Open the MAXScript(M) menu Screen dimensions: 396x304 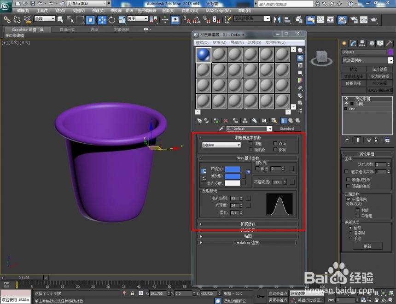[218, 11]
